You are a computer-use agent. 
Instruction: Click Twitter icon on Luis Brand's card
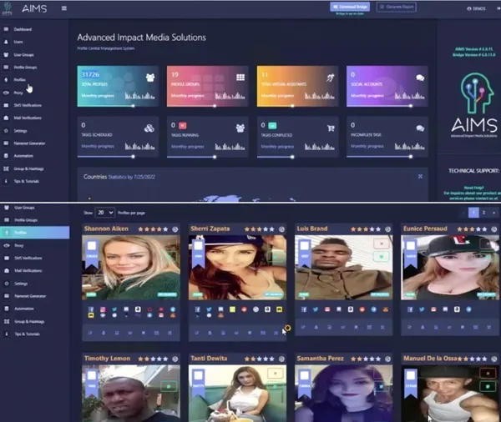[x=316, y=309]
